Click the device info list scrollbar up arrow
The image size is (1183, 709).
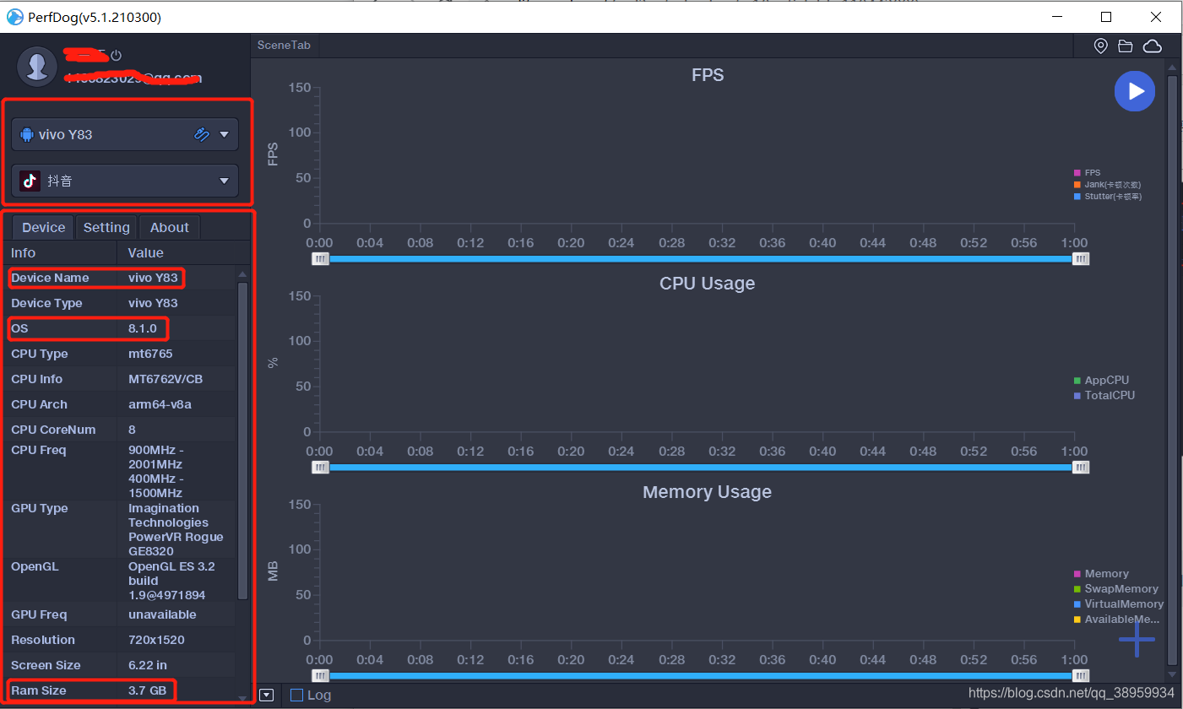click(243, 274)
